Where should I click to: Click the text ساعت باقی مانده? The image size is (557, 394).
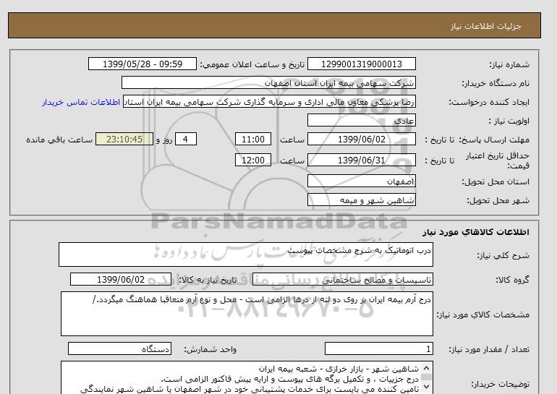pyautogui.click(x=59, y=140)
